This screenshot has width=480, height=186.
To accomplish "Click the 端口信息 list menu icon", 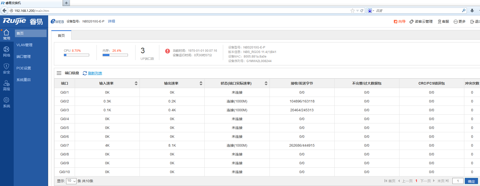I will pyautogui.click(x=59, y=73).
